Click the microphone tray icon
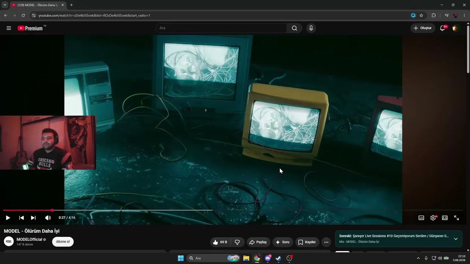 [x=426, y=258]
